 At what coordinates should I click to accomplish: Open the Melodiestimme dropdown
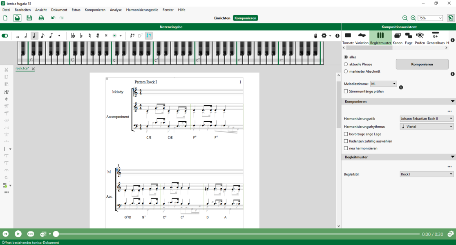(x=383, y=84)
